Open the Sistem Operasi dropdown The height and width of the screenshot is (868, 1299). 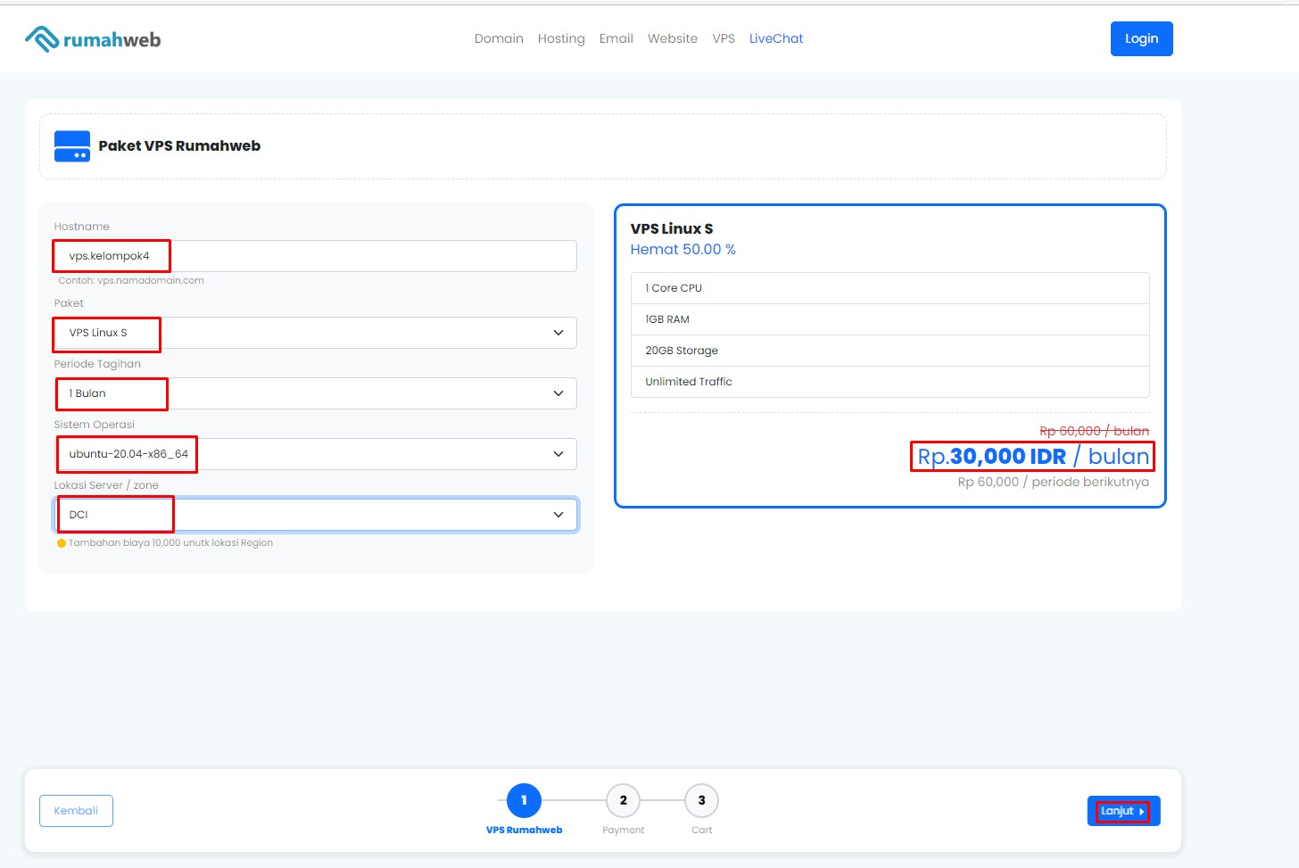click(315, 454)
